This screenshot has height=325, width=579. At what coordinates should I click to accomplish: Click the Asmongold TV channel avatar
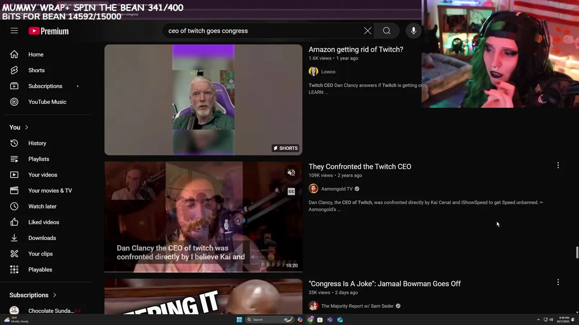pos(313,189)
